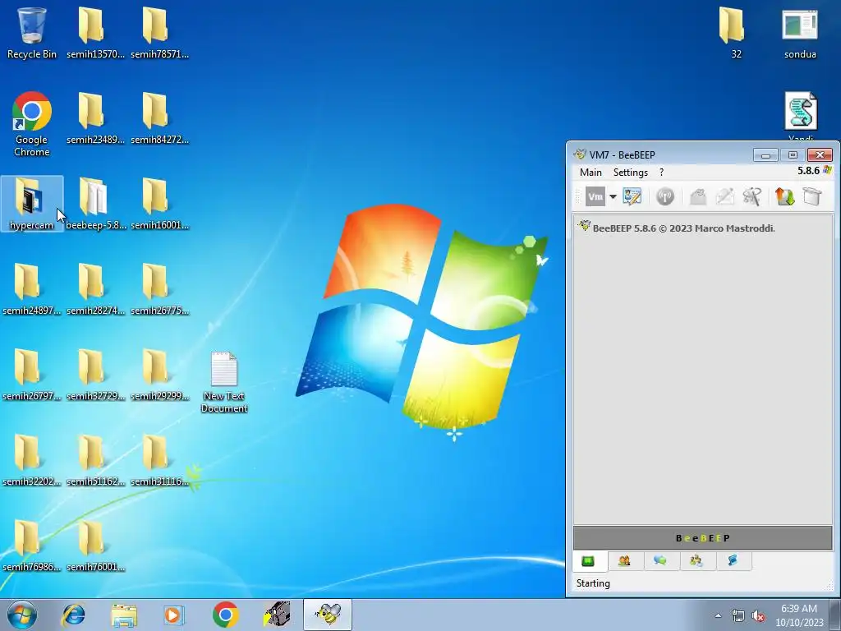Screen dimensions: 841x631
Task: Select the semih23489... folder
Action: click(95, 118)
